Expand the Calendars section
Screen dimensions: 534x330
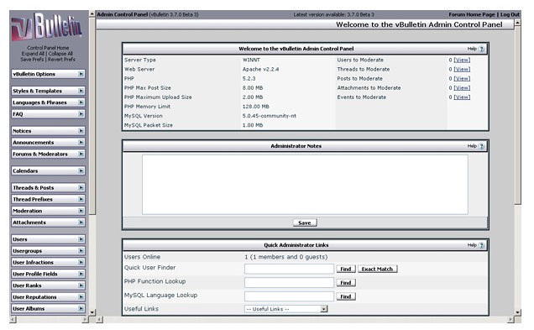[x=48, y=171]
